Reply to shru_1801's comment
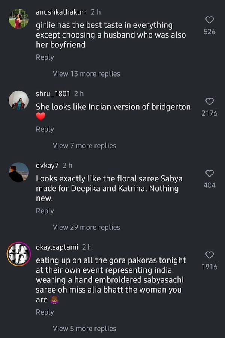Image resolution: width=225 pixels, height=338 pixels. (x=45, y=129)
